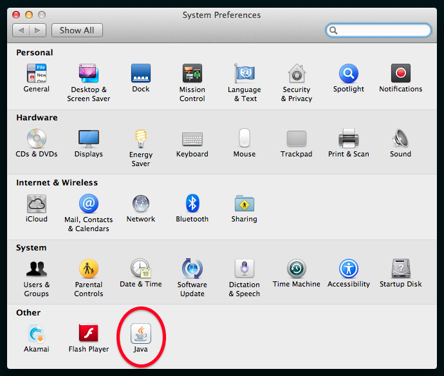Screen dimensions: 444x376
Task: Select the Bluetooth preferences icon
Action: (192, 203)
